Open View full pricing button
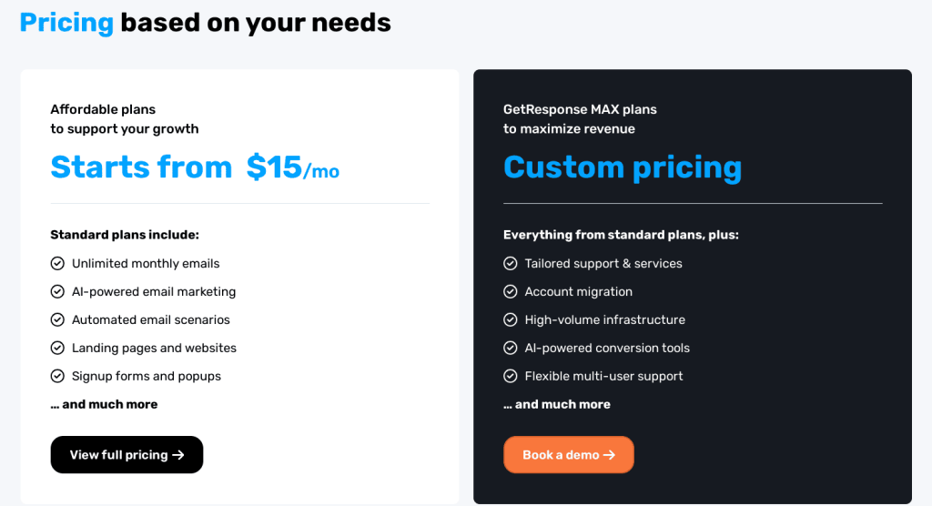The height and width of the screenshot is (506, 932). [x=127, y=455]
